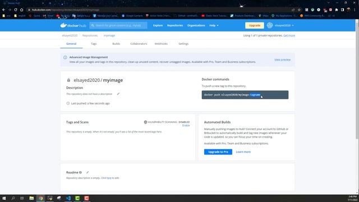Image resolution: width=359 pixels, height=202 pixels.
Task: Open a new browser tab with plus button
Action: click(50, 3)
